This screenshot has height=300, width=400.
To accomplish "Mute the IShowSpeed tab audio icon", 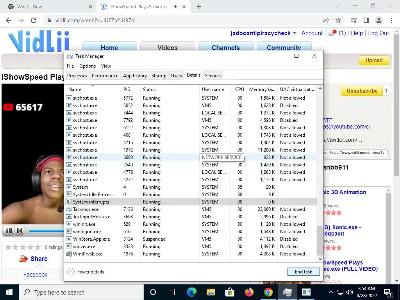I will 175,7.
